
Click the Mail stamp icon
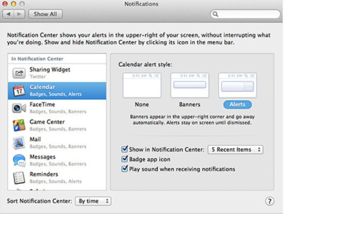(19, 143)
